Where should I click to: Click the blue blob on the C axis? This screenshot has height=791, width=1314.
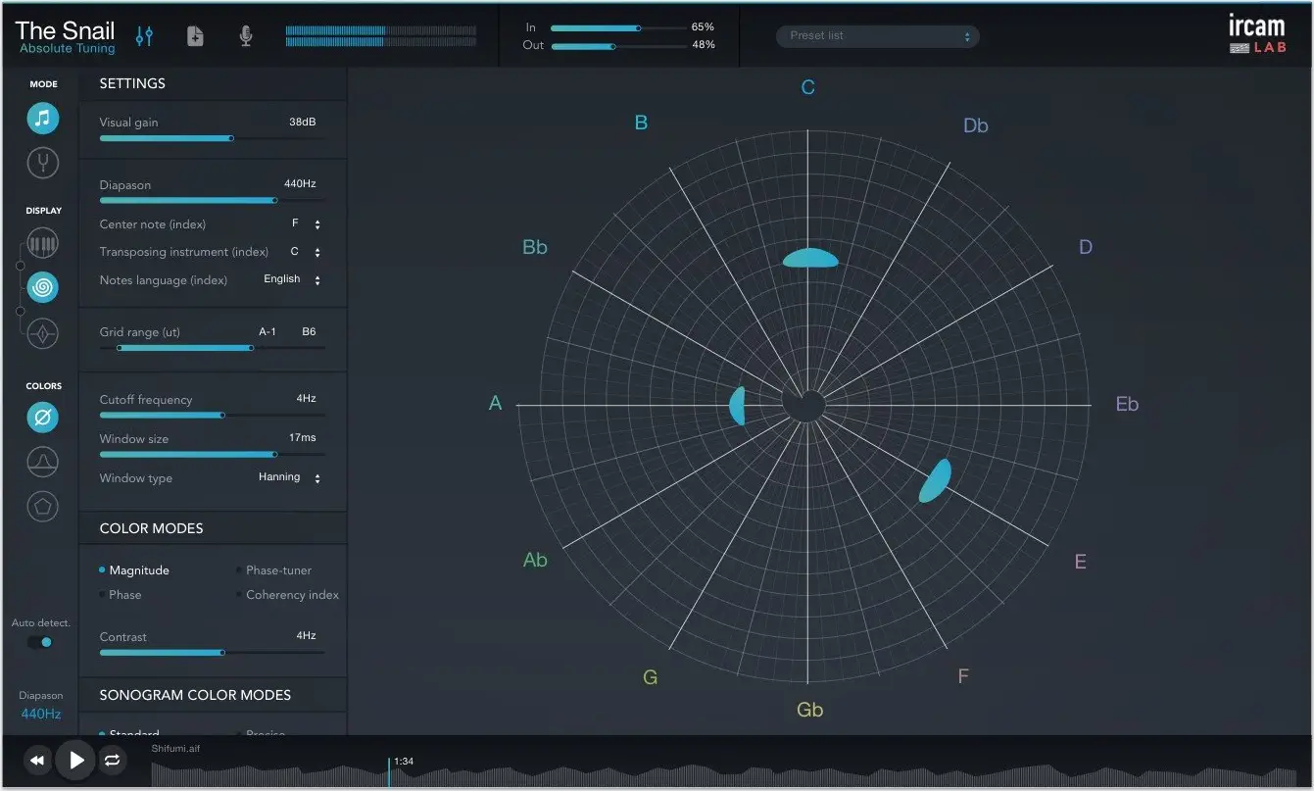(x=810, y=258)
